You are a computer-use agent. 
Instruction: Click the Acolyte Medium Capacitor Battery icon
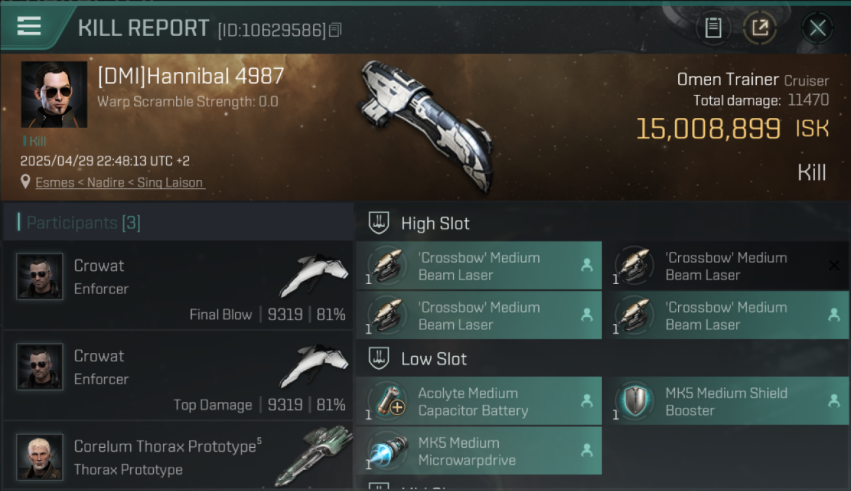(x=387, y=402)
